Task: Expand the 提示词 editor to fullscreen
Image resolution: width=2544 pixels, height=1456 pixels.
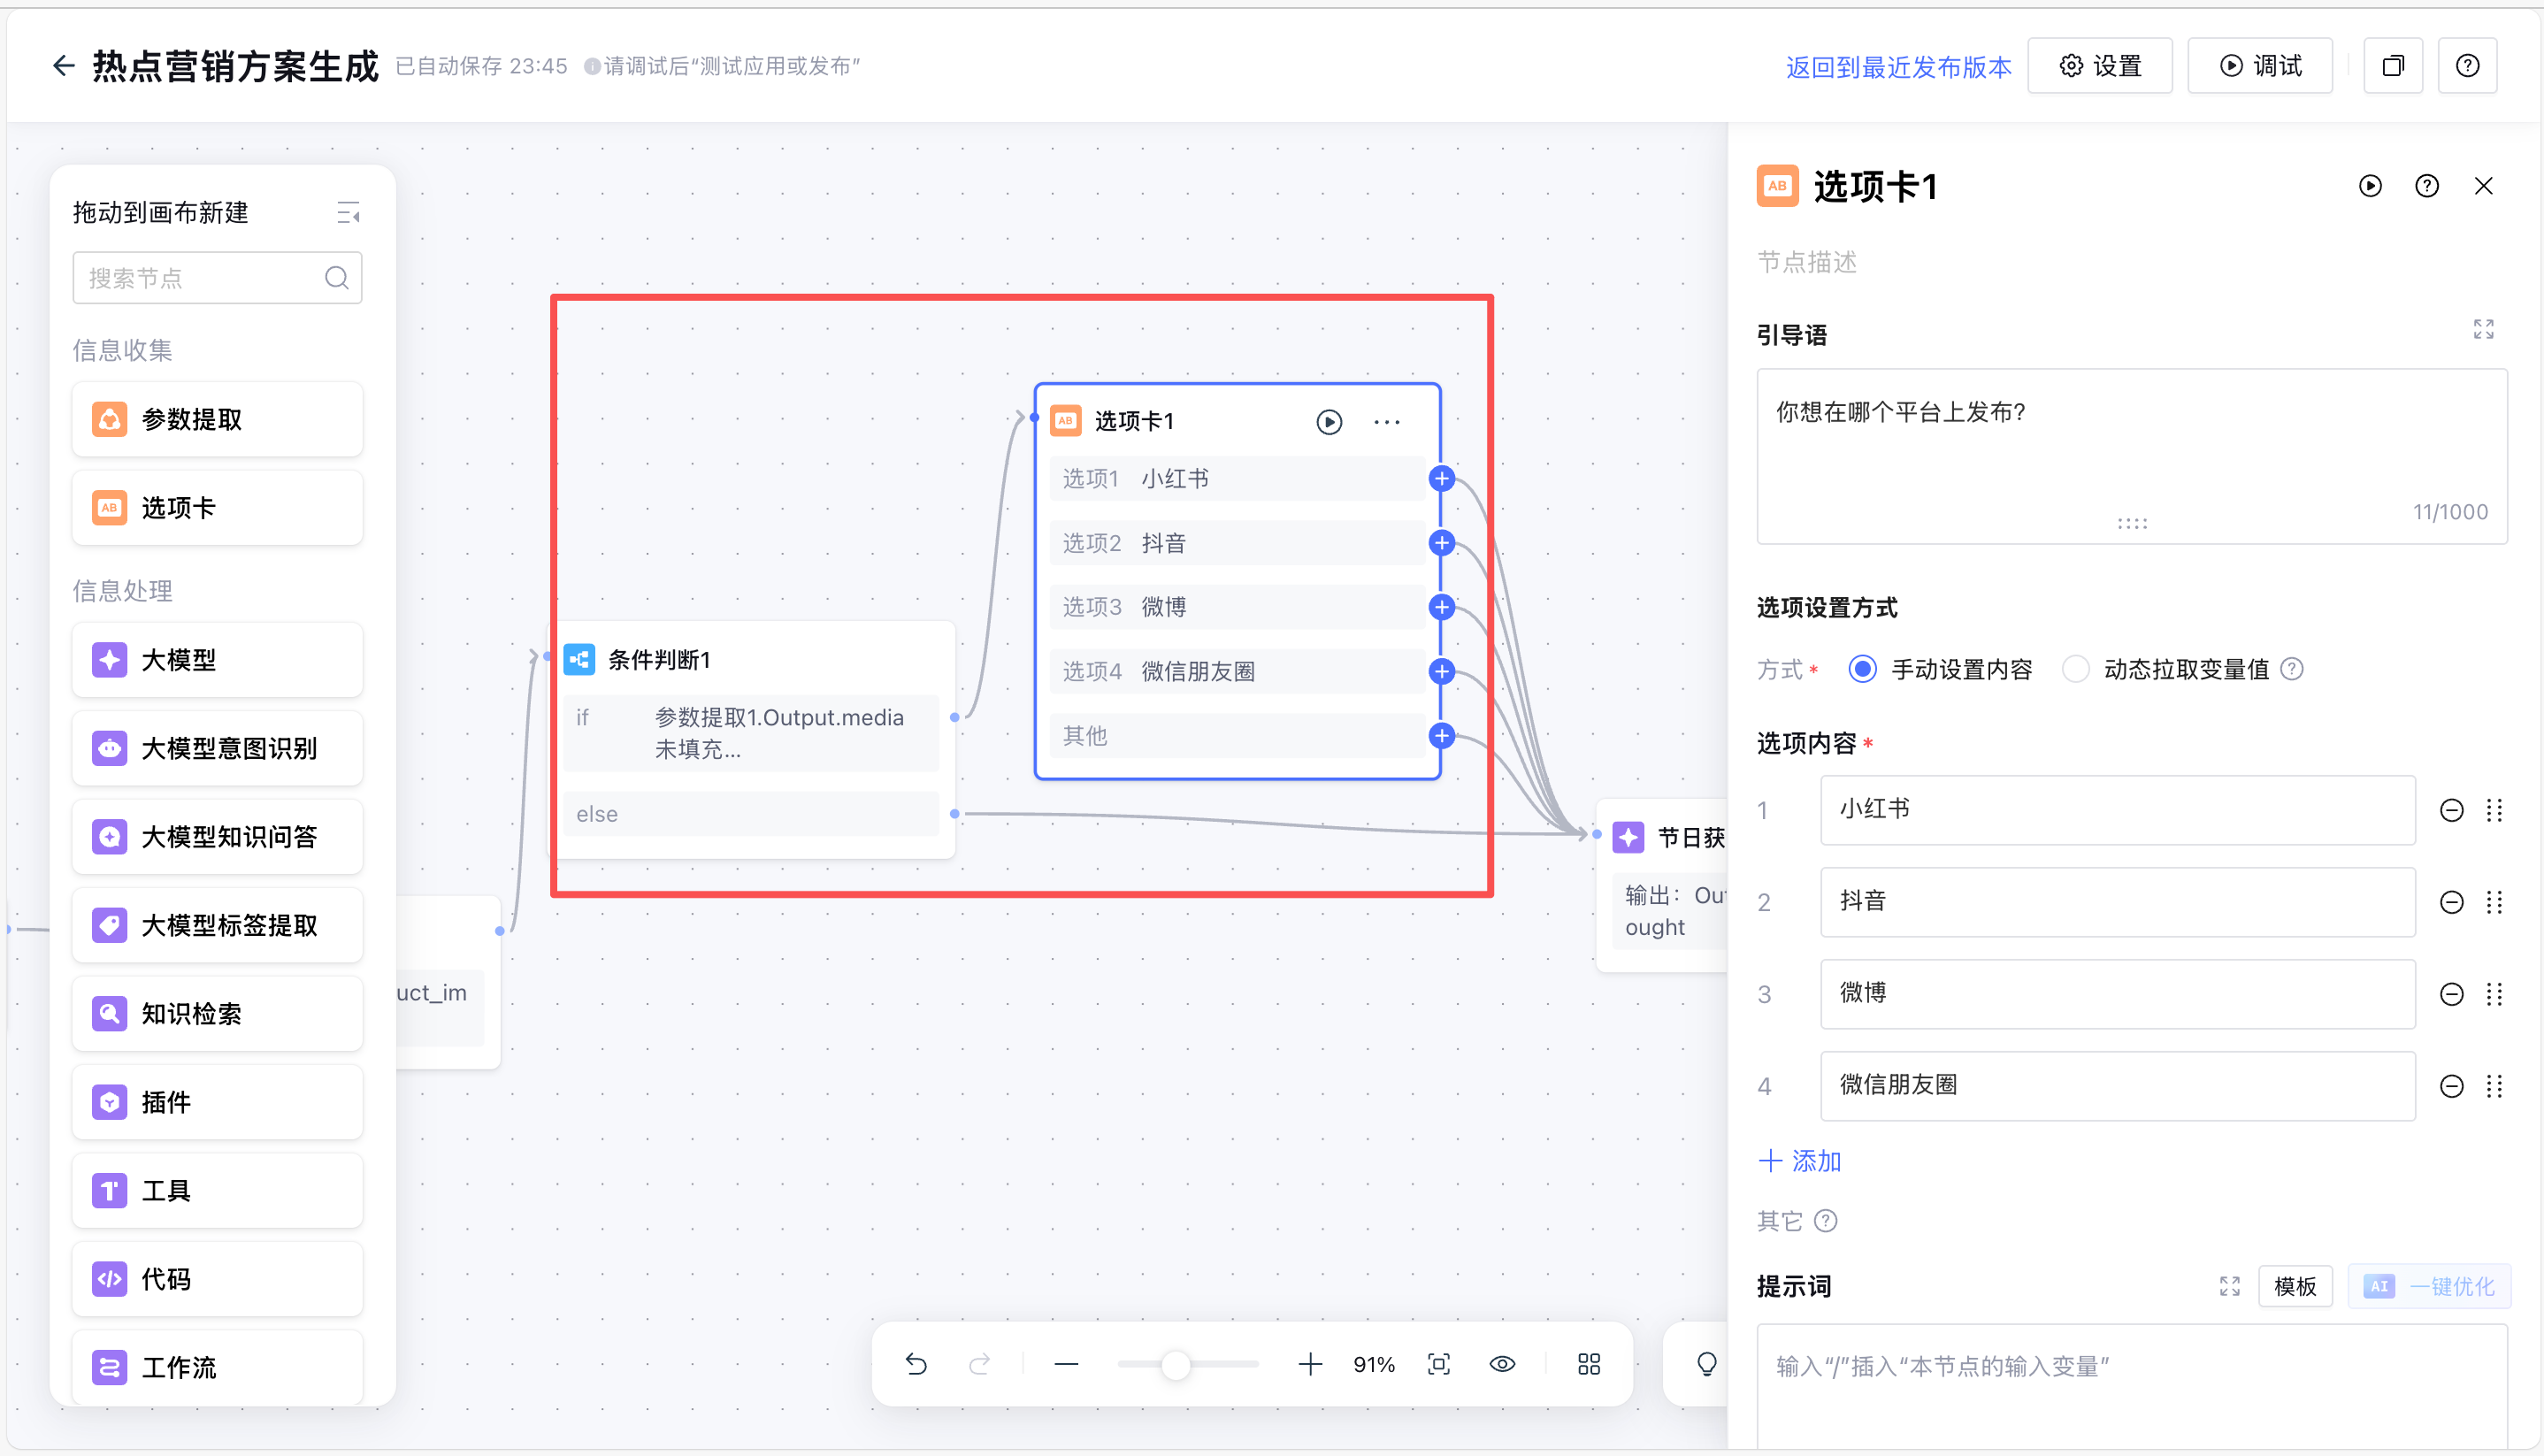Action: click(2229, 1286)
